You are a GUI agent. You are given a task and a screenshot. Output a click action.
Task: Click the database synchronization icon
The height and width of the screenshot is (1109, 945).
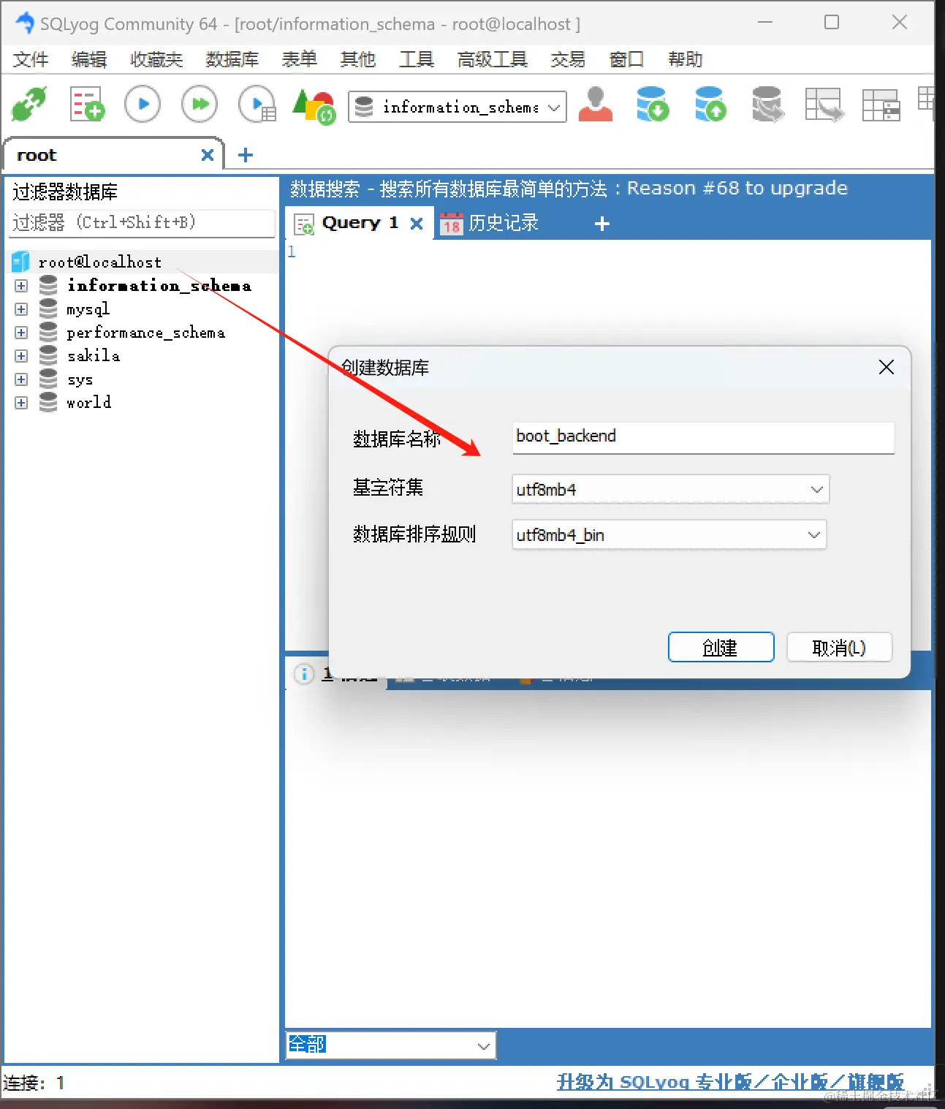pyautogui.click(x=767, y=105)
